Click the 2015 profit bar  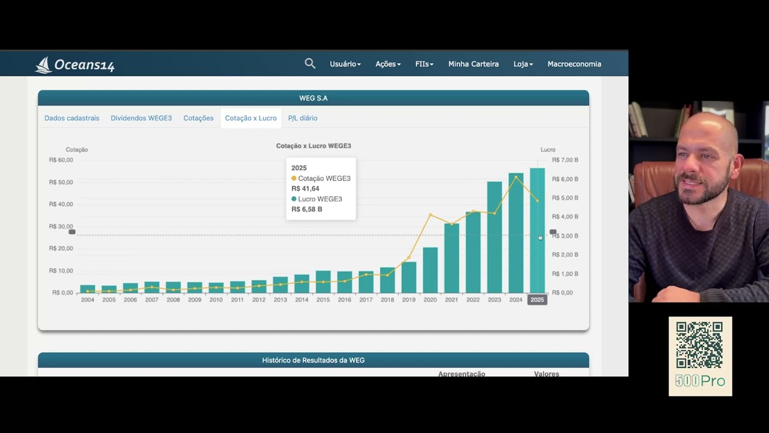(x=323, y=281)
